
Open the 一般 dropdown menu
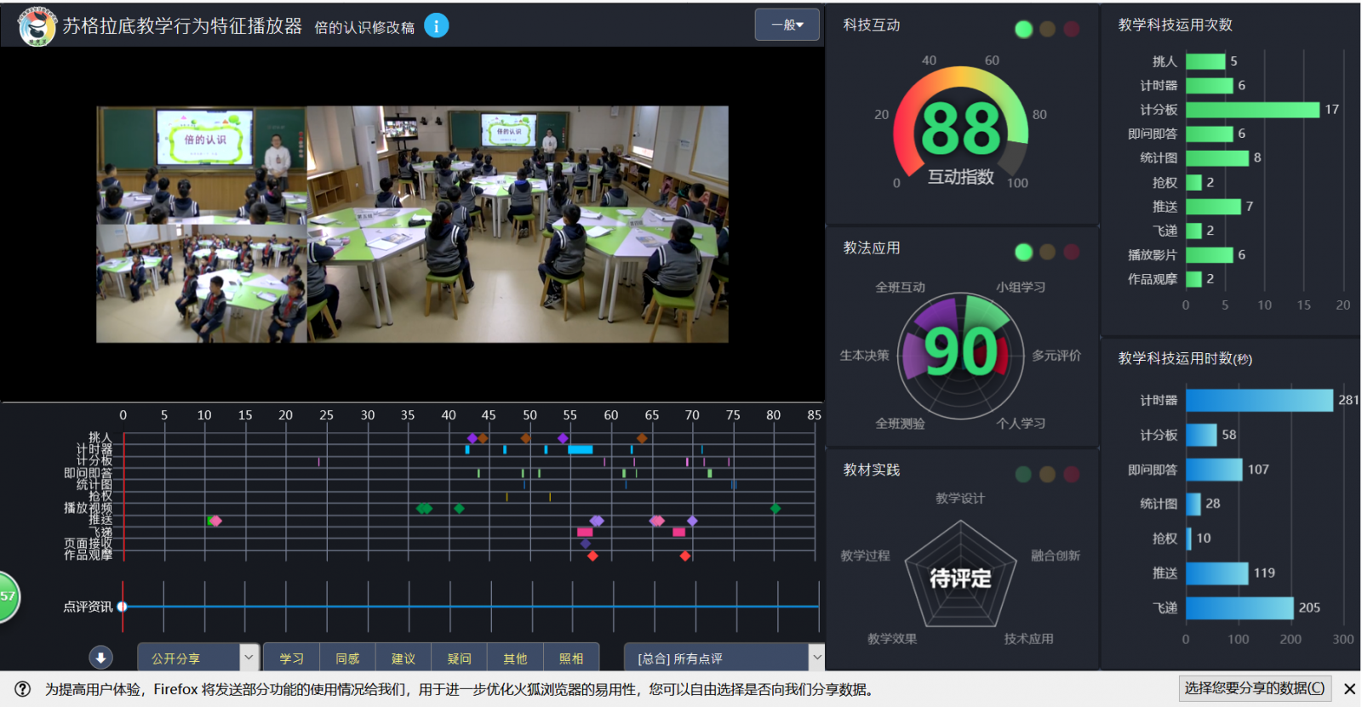point(787,25)
